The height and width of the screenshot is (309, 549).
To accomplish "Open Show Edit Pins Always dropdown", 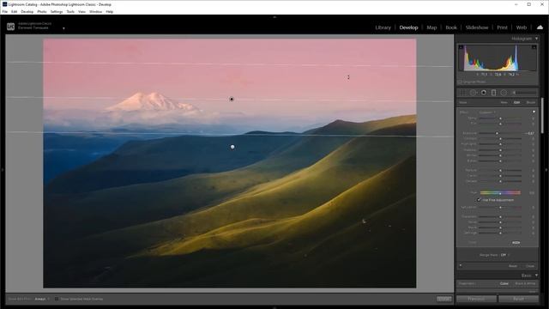I will 42,299.
